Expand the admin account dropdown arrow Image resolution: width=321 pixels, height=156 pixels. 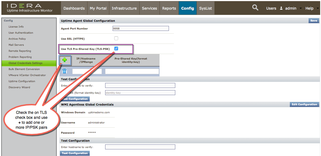(301, 9)
